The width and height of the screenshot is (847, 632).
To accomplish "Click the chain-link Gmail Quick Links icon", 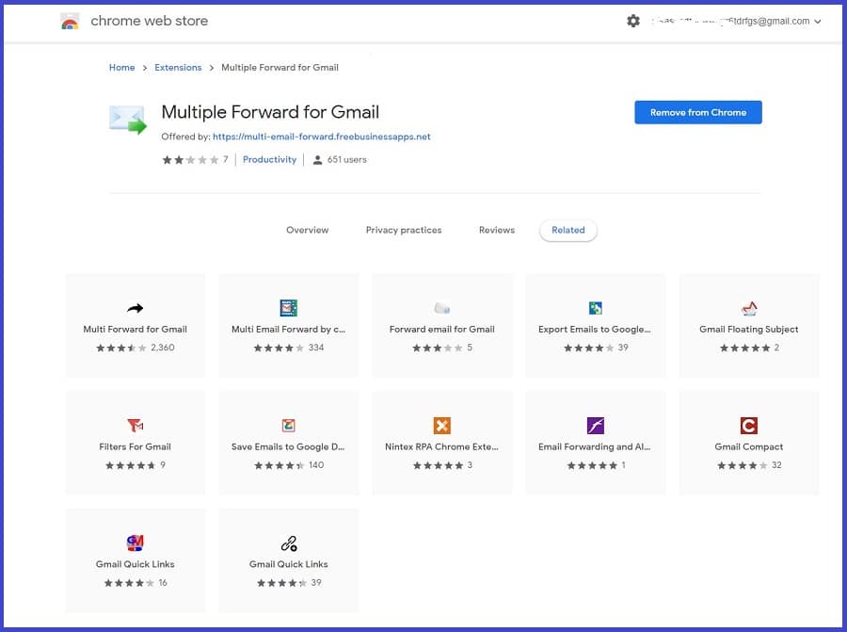I will click(x=289, y=543).
